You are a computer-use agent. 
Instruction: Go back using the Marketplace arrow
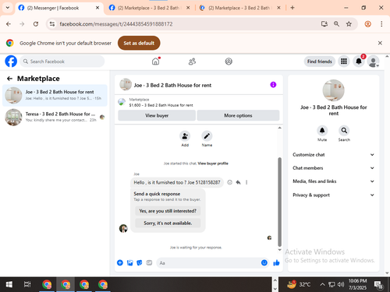point(9,79)
